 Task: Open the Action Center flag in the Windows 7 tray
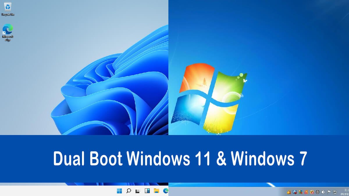pyautogui.click(x=329, y=192)
